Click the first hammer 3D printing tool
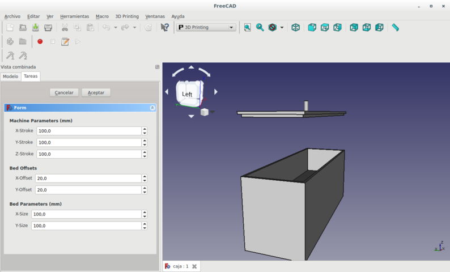This screenshot has width=450, height=272. point(10,56)
